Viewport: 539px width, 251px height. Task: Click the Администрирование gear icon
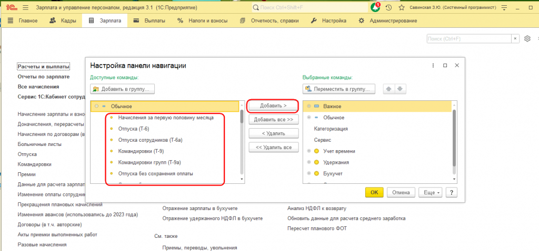[361, 20]
